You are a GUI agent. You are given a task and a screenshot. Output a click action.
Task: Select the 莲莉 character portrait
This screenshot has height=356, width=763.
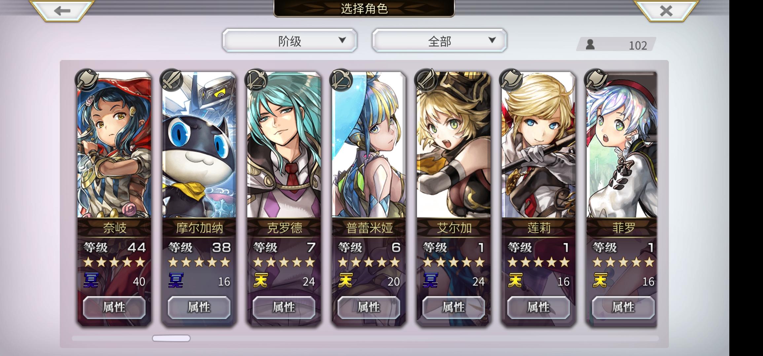click(x=539, y=145)
